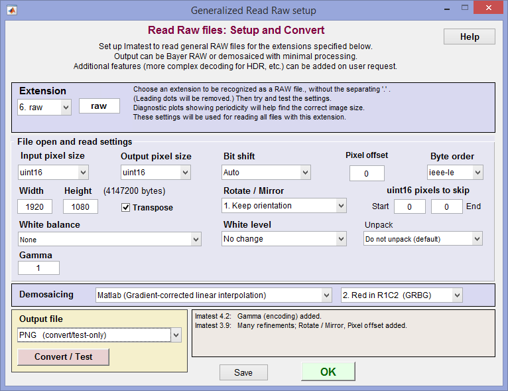Open the Output pixel size dropdown

(156, 173)
